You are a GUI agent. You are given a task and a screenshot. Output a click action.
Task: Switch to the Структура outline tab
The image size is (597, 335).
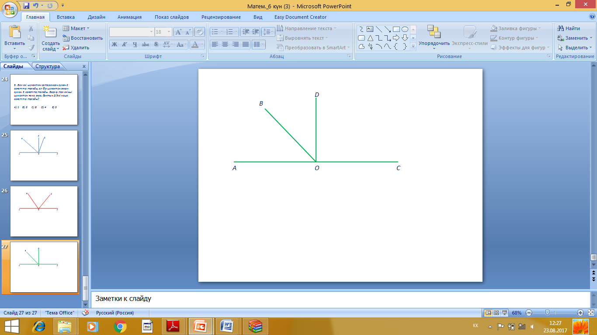48,66
